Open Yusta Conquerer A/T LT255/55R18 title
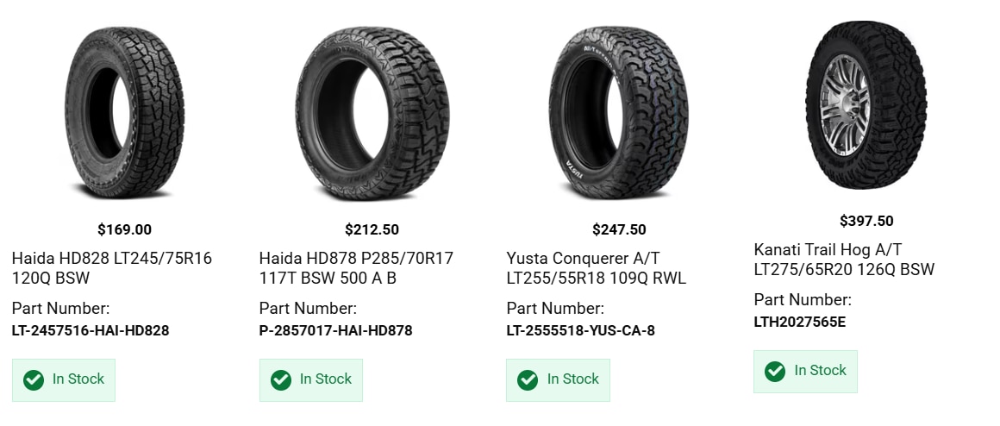 [597, 268]
